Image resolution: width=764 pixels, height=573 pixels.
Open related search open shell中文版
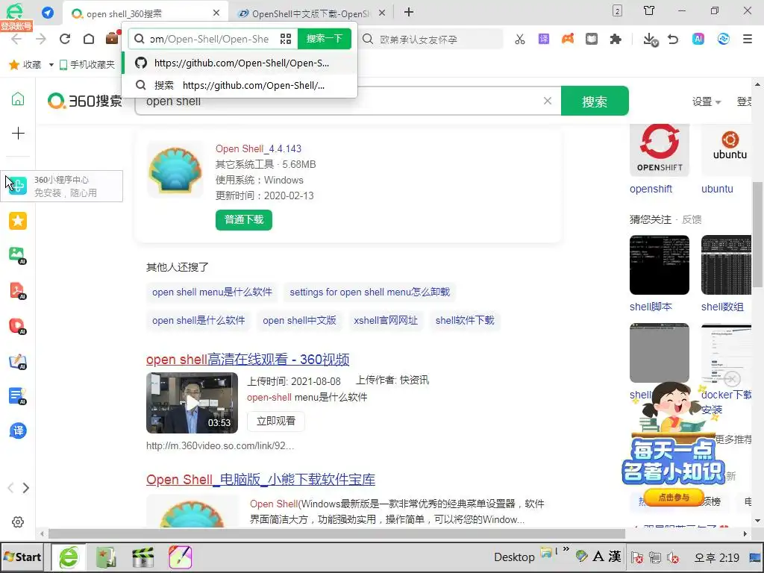pyautogui.click(x=299, y=321)
